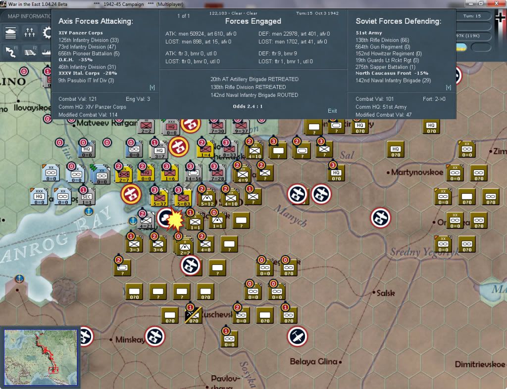Click 142nd Naval Infantry Brigade (29) entry

pos(393,81)
